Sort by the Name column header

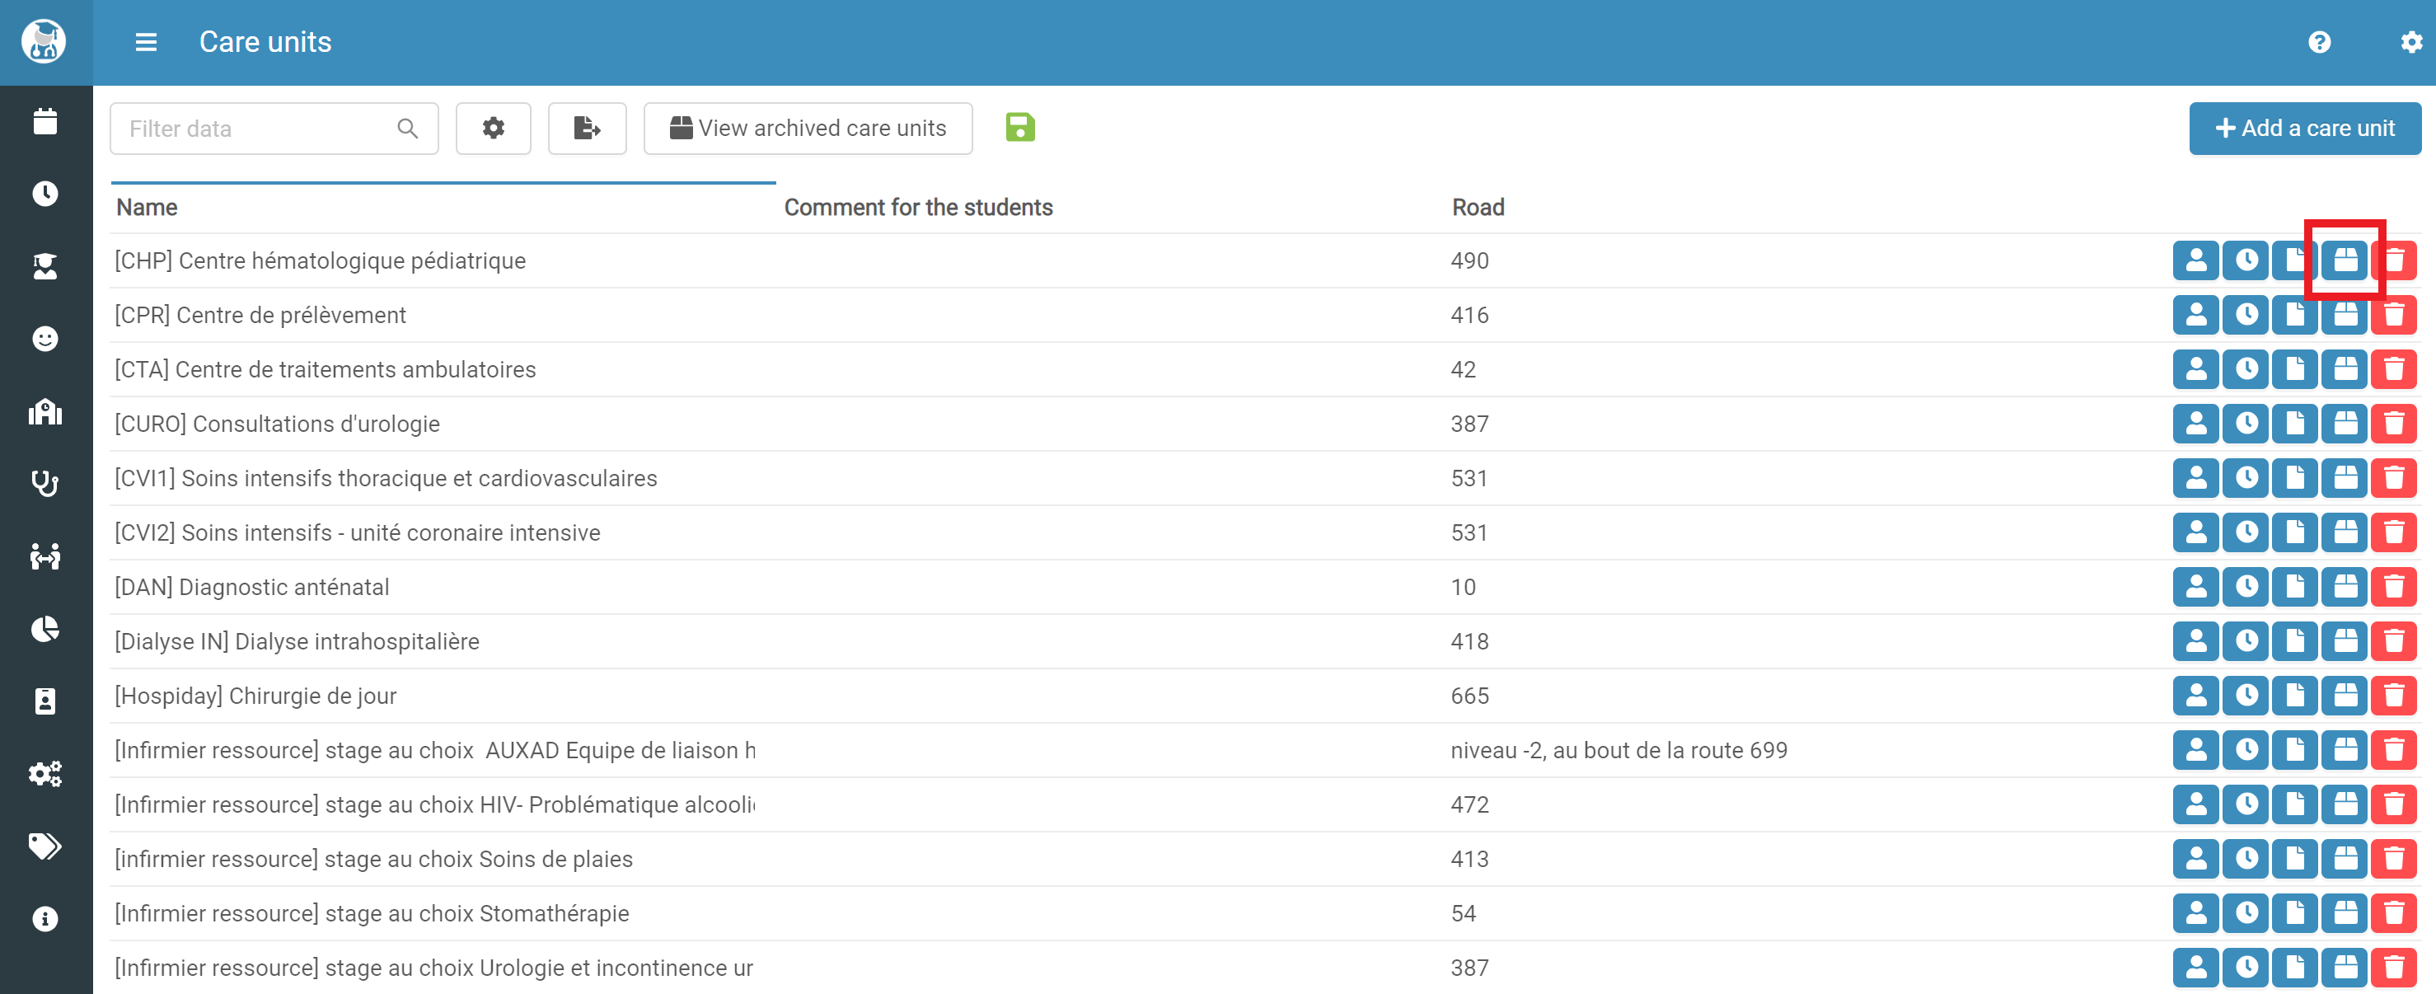click(x=147, y=207)
